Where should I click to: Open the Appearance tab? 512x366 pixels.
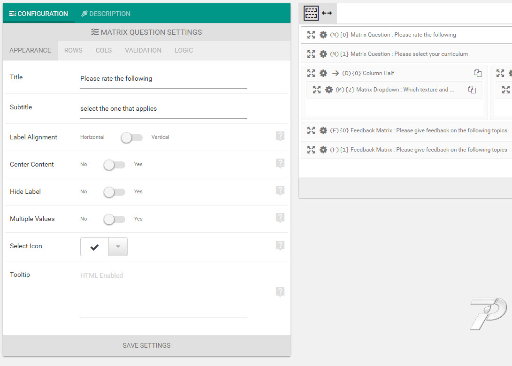point(30,51)
